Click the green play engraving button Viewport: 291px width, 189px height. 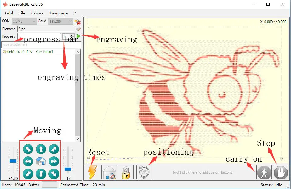click(x=78, y=36)
